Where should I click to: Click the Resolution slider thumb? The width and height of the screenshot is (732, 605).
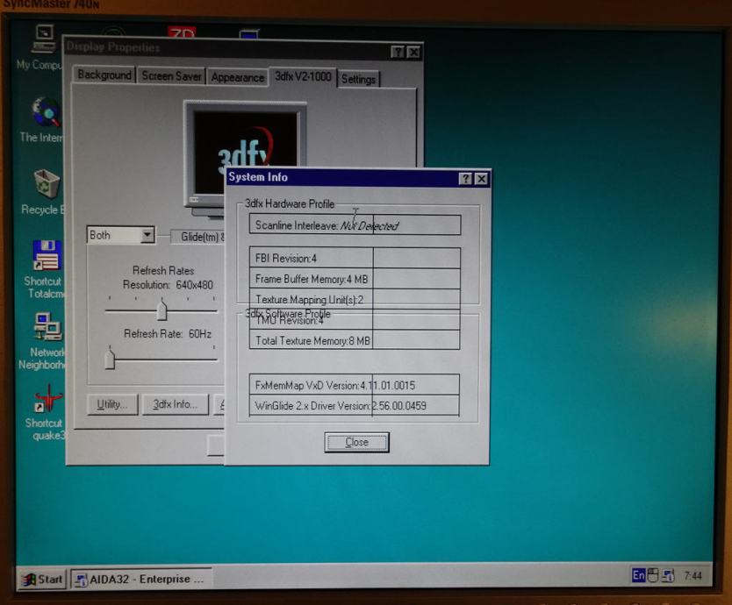point(162,310)
